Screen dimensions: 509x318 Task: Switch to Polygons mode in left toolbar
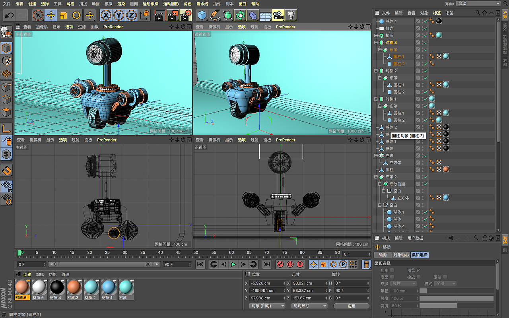click(6, 112)
